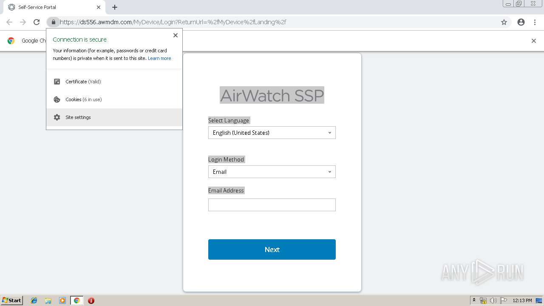The height and width of the screenshot is (306, 544).
Task: Click the Select Language label
Action: click(229, 120)
